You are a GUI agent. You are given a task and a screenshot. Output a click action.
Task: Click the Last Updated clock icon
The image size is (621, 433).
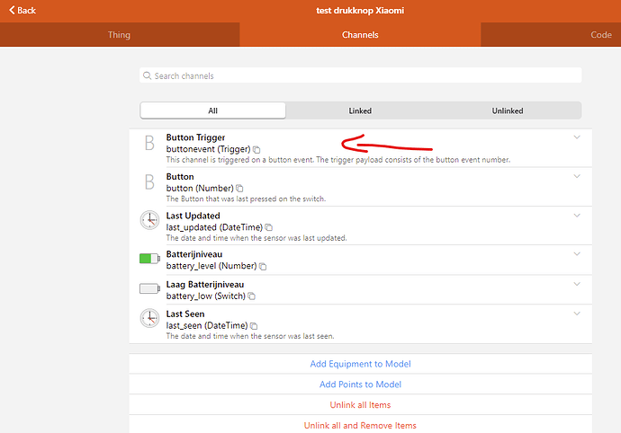[x=149, y=220]
